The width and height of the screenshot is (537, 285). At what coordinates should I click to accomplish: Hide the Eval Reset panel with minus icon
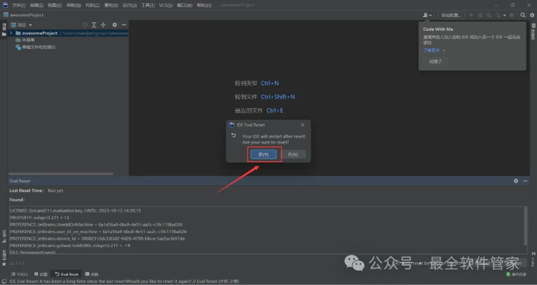525,181
